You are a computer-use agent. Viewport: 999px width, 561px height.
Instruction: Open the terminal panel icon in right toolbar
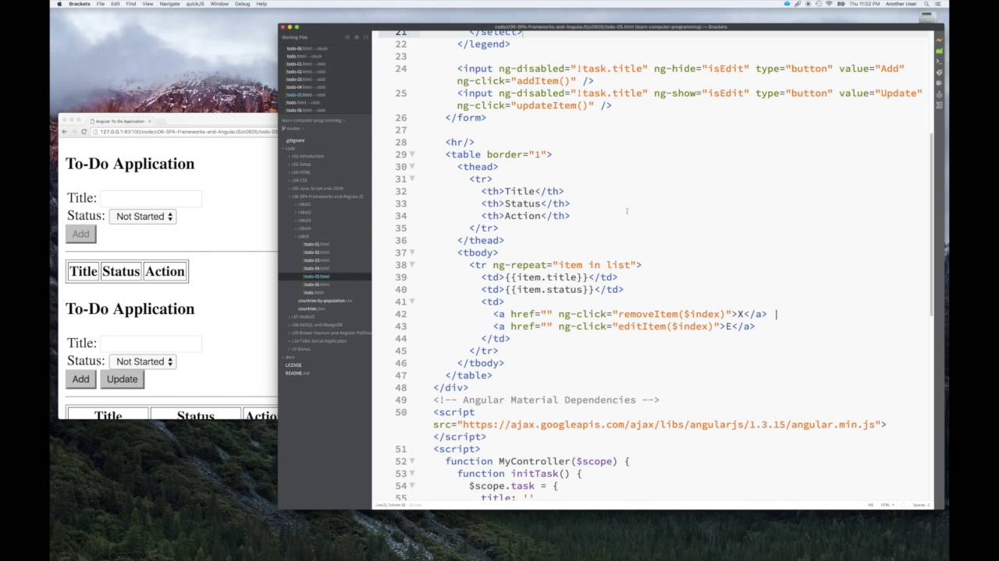[x=939, y=62]
